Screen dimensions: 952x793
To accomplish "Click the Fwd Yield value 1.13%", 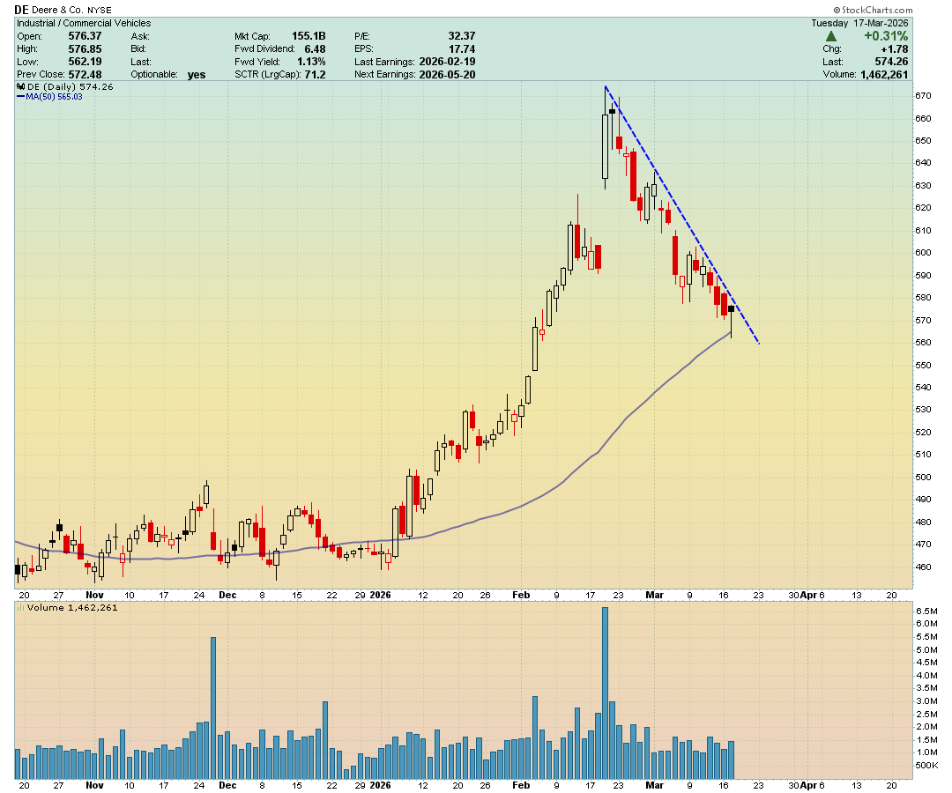I will (311, 62).
